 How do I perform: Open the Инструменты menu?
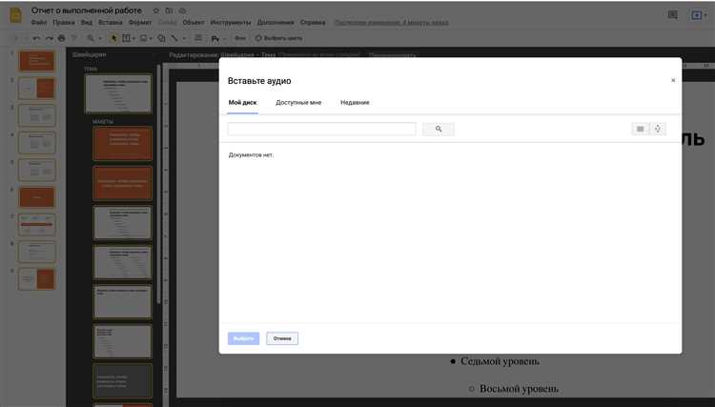[x=231, y=22]
